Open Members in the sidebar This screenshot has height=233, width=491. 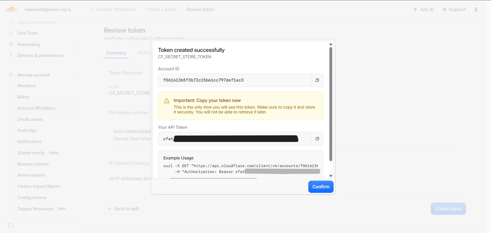pos(26,86)
